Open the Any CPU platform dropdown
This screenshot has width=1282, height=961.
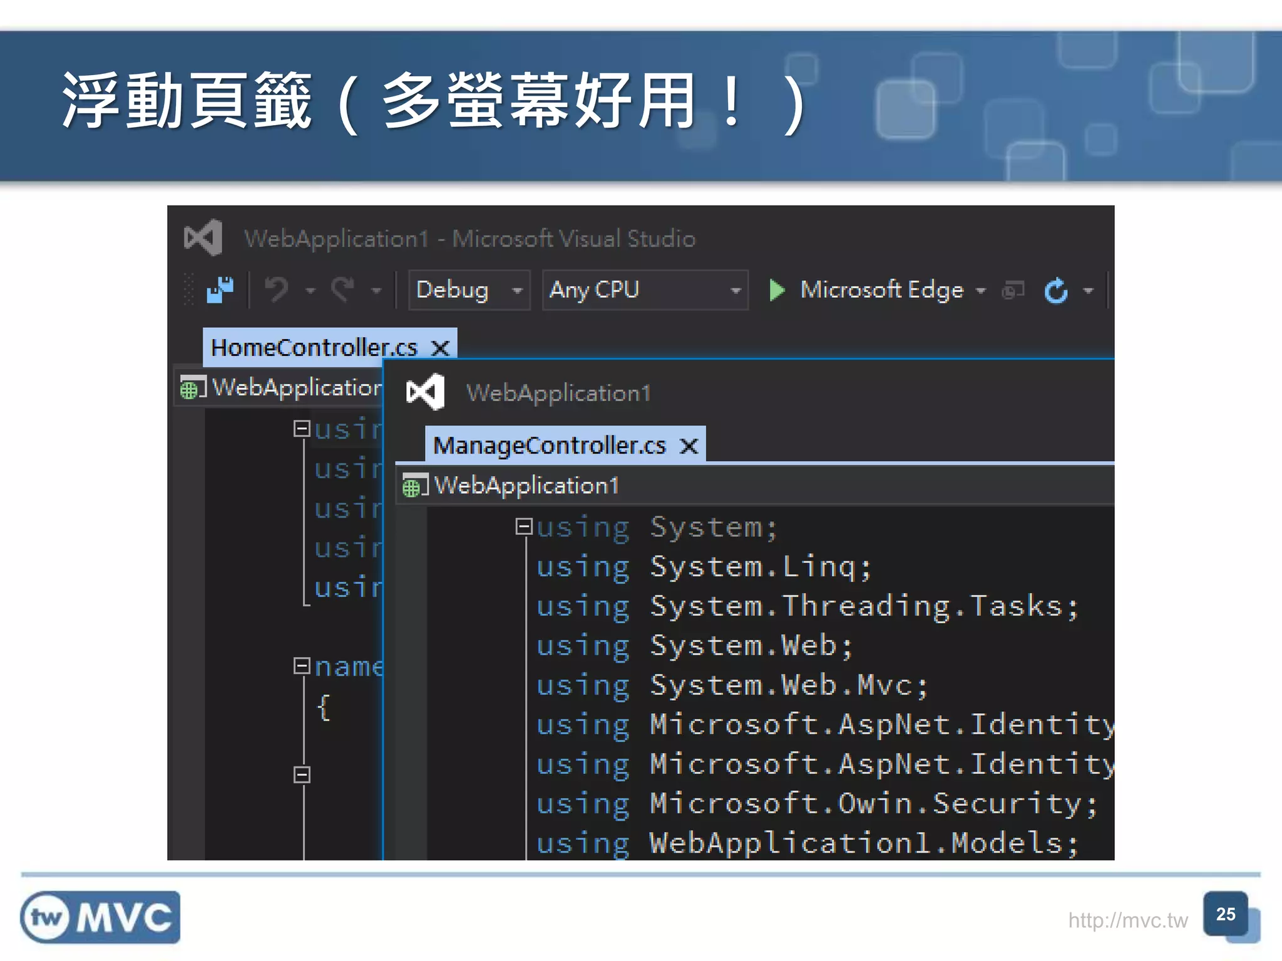pyautogui.click(x=645, y=290)
